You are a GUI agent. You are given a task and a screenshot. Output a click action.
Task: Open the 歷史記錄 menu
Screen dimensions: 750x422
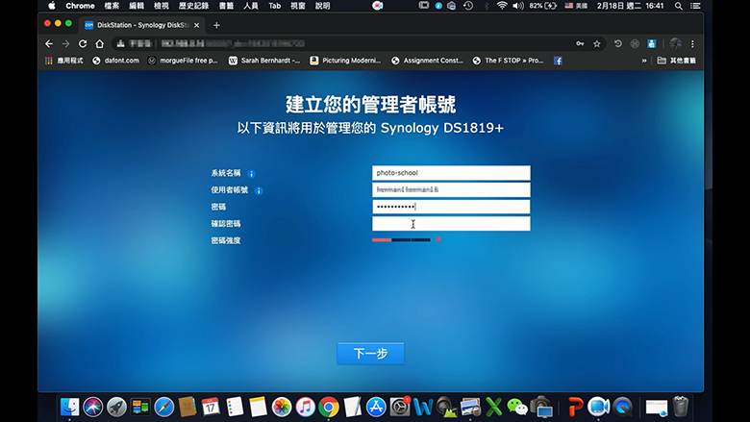[x=193, y=6]
